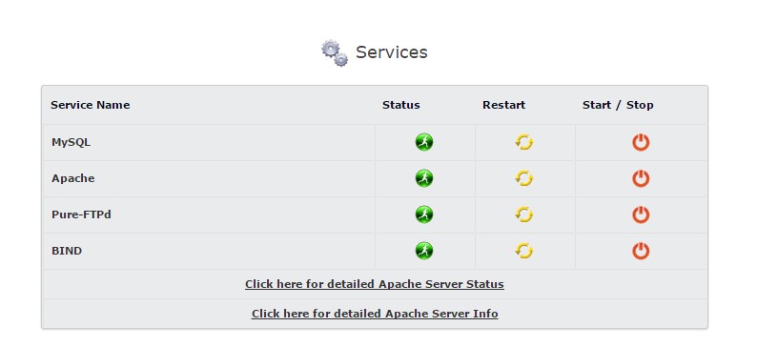Restart the Apache service

click(x=523, y=178)
